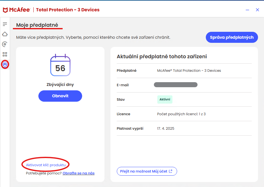264x187 pixels.
Task: Follow the Obraťte se na nás link
Action: click(x=78, y=173)
